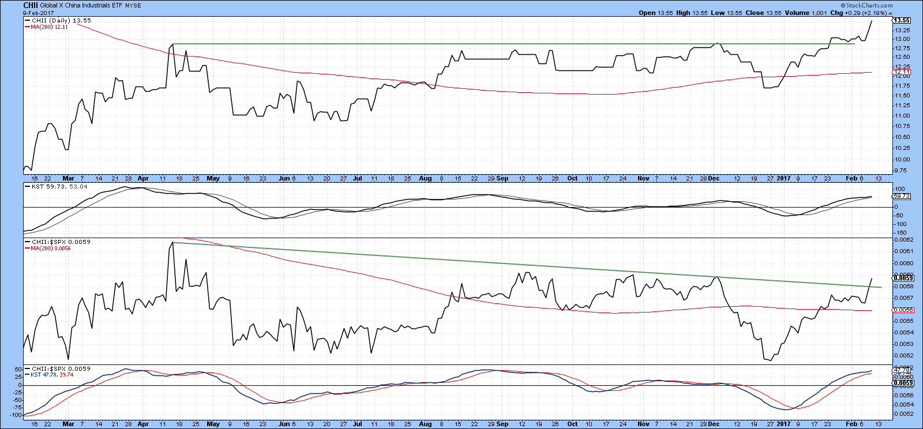Click the black line marker before CHII (Daily)
The image size is (923, 429).
point(27,21)
